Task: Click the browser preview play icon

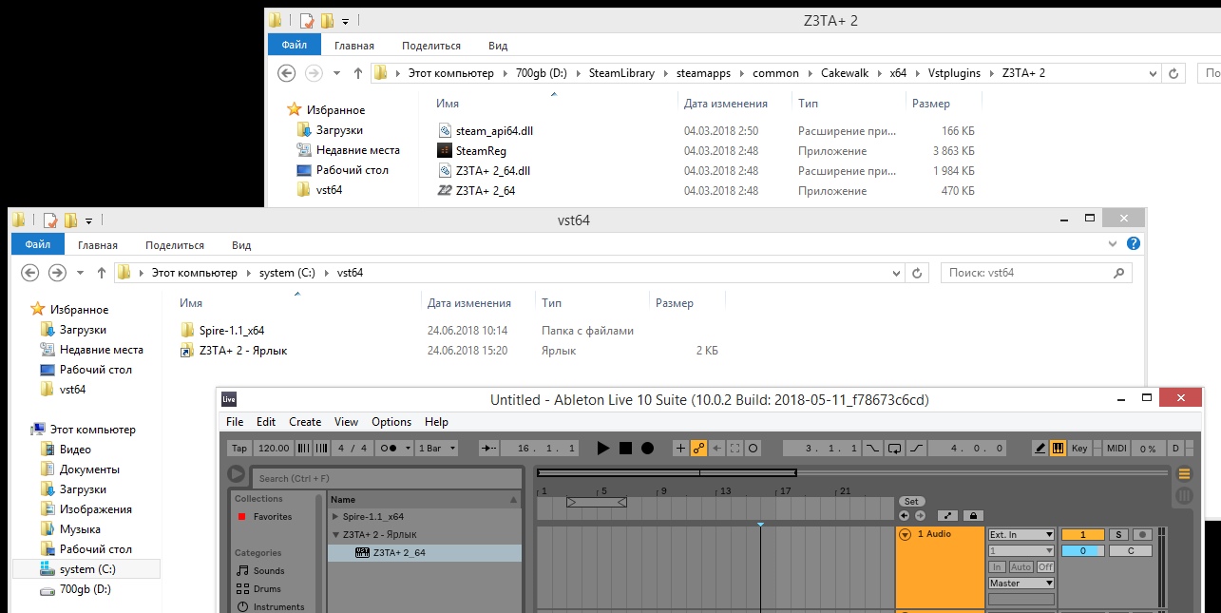Action: [236, 475]
